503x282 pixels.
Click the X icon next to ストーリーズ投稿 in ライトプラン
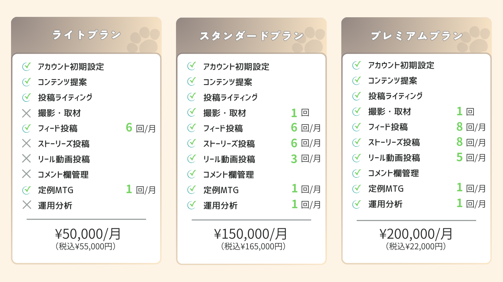coord(27,144)
